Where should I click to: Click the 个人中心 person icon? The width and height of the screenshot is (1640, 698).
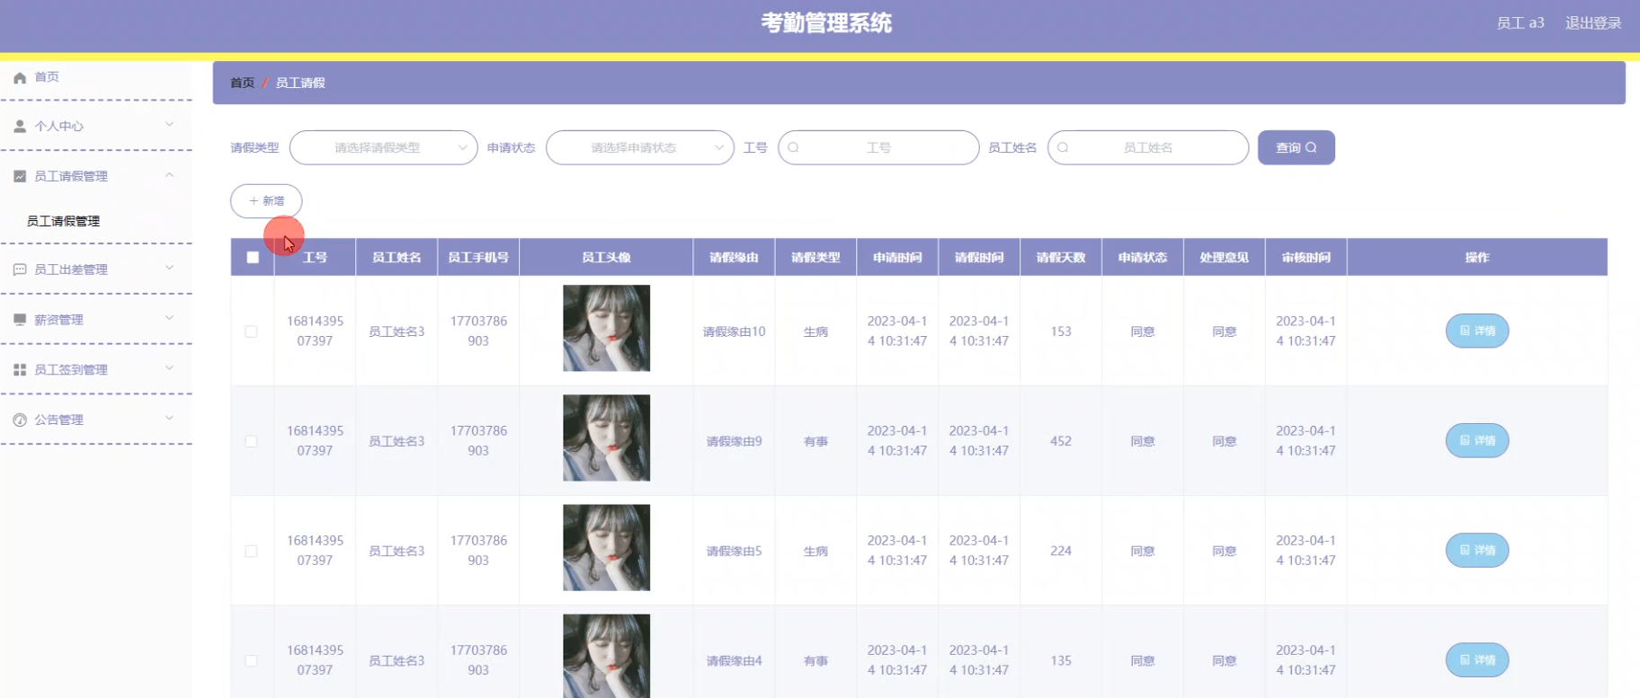(x=20, y=127)
